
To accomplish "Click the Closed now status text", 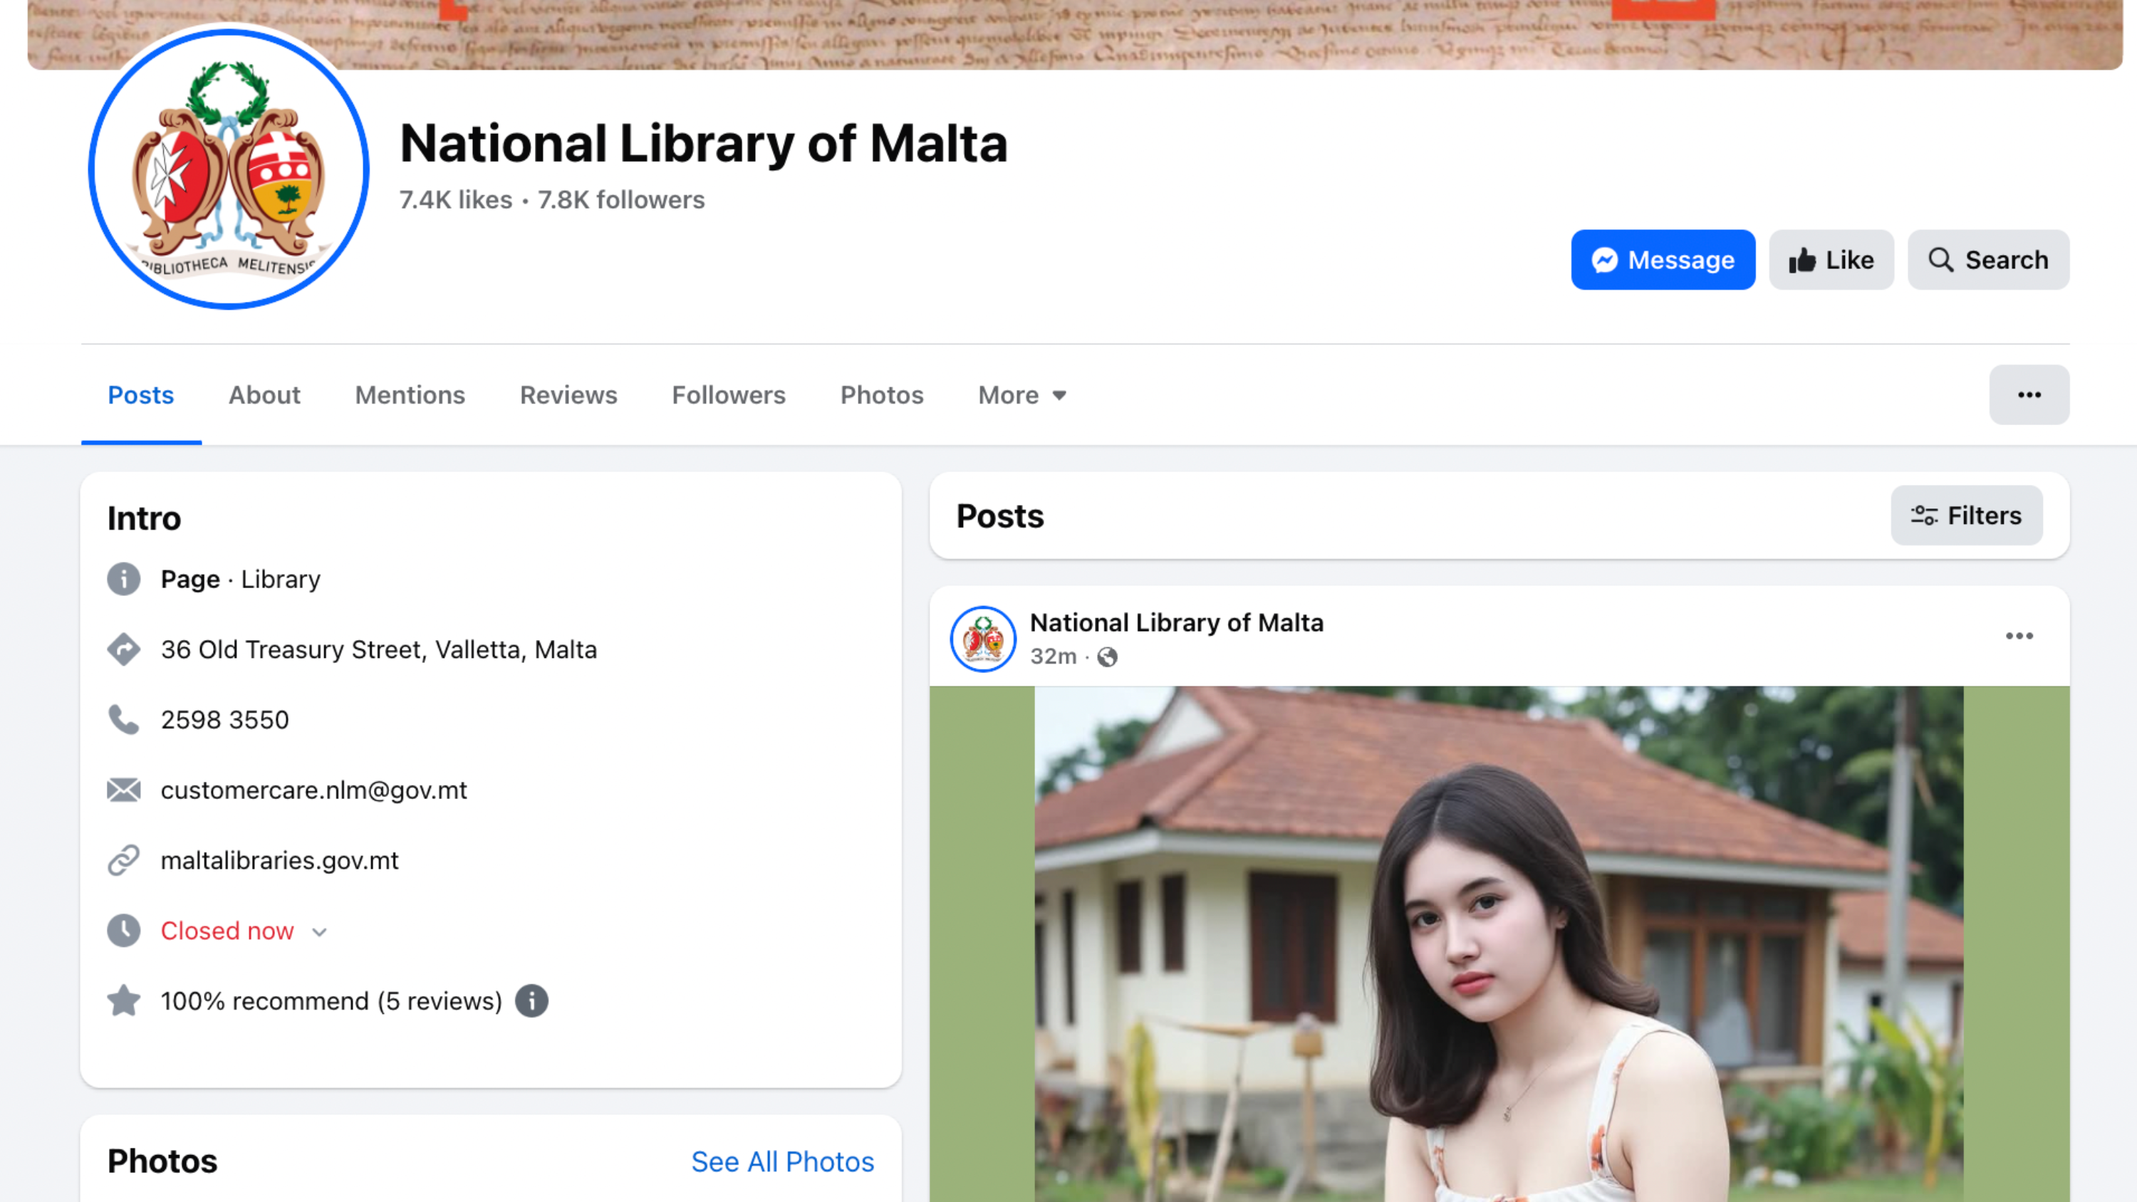I will [x=227, y=931].
